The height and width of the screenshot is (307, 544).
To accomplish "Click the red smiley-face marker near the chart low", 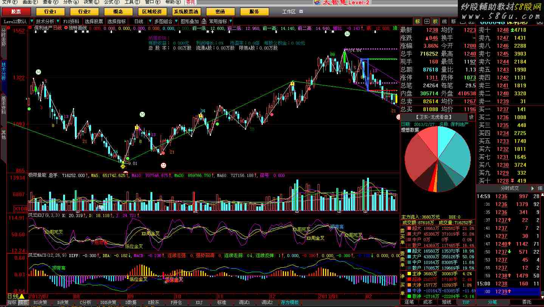I will click(163, 165).
